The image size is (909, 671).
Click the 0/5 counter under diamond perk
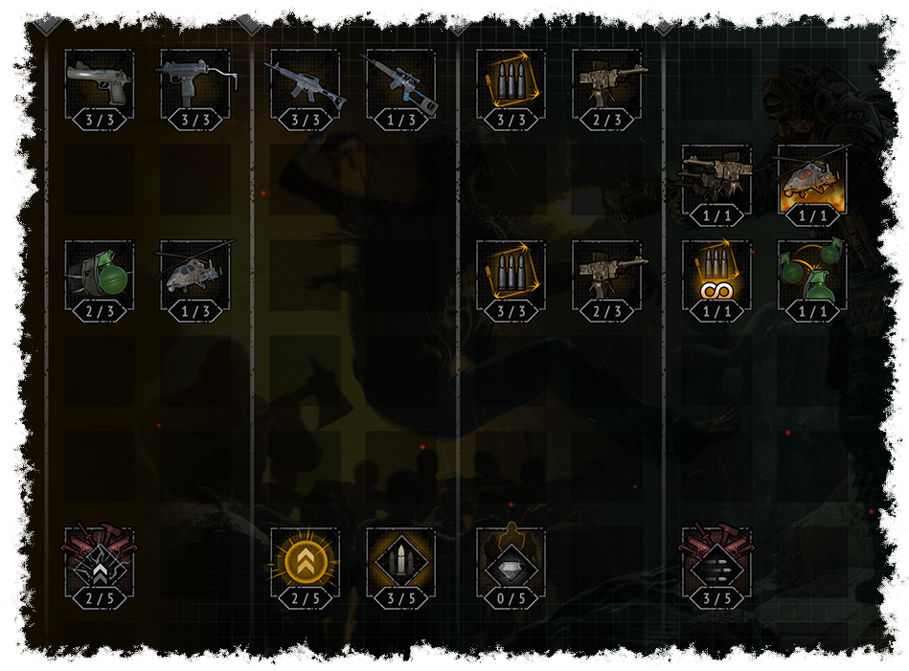511,598
